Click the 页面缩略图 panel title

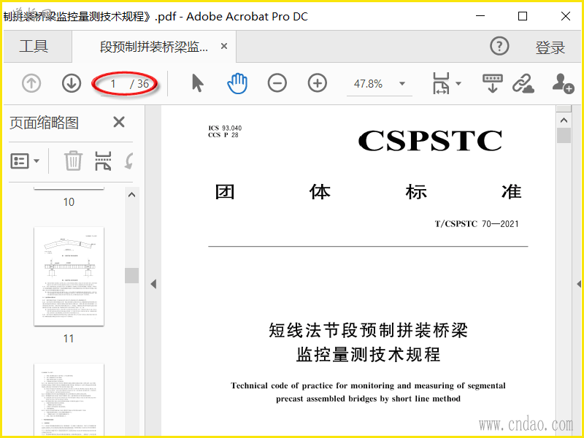pyautogui.click(x=45, y=123)
